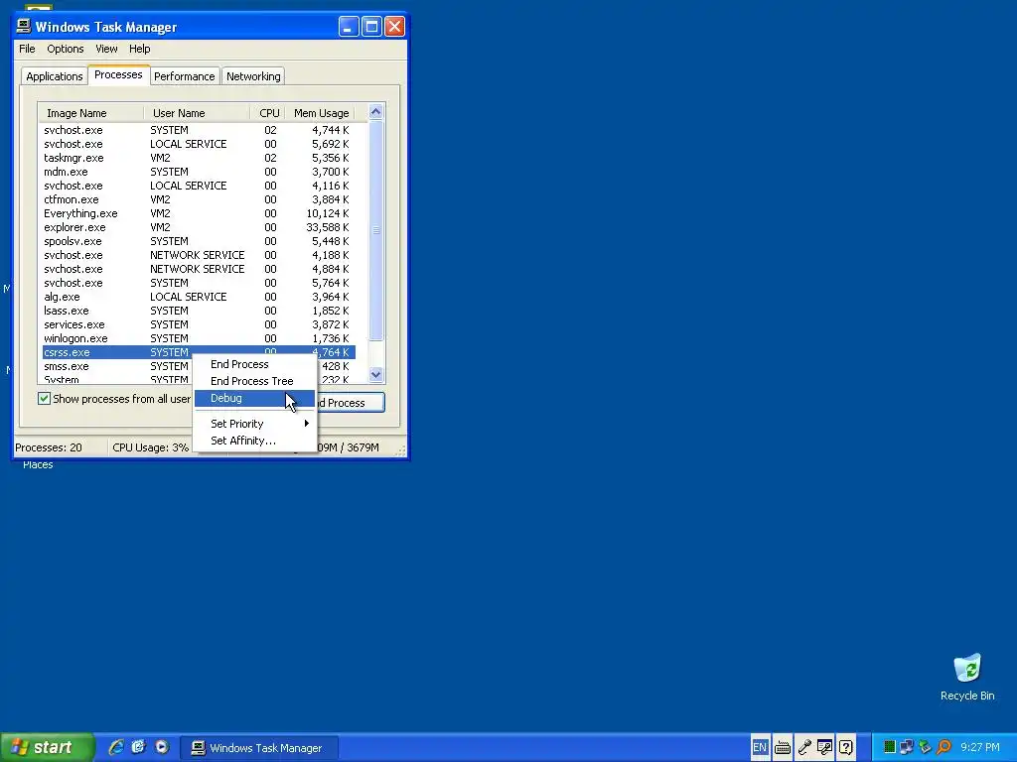Screen dimensions: 1017x762
Task: Open Windows Media Player quick launch icon
Action: [162, 747]
